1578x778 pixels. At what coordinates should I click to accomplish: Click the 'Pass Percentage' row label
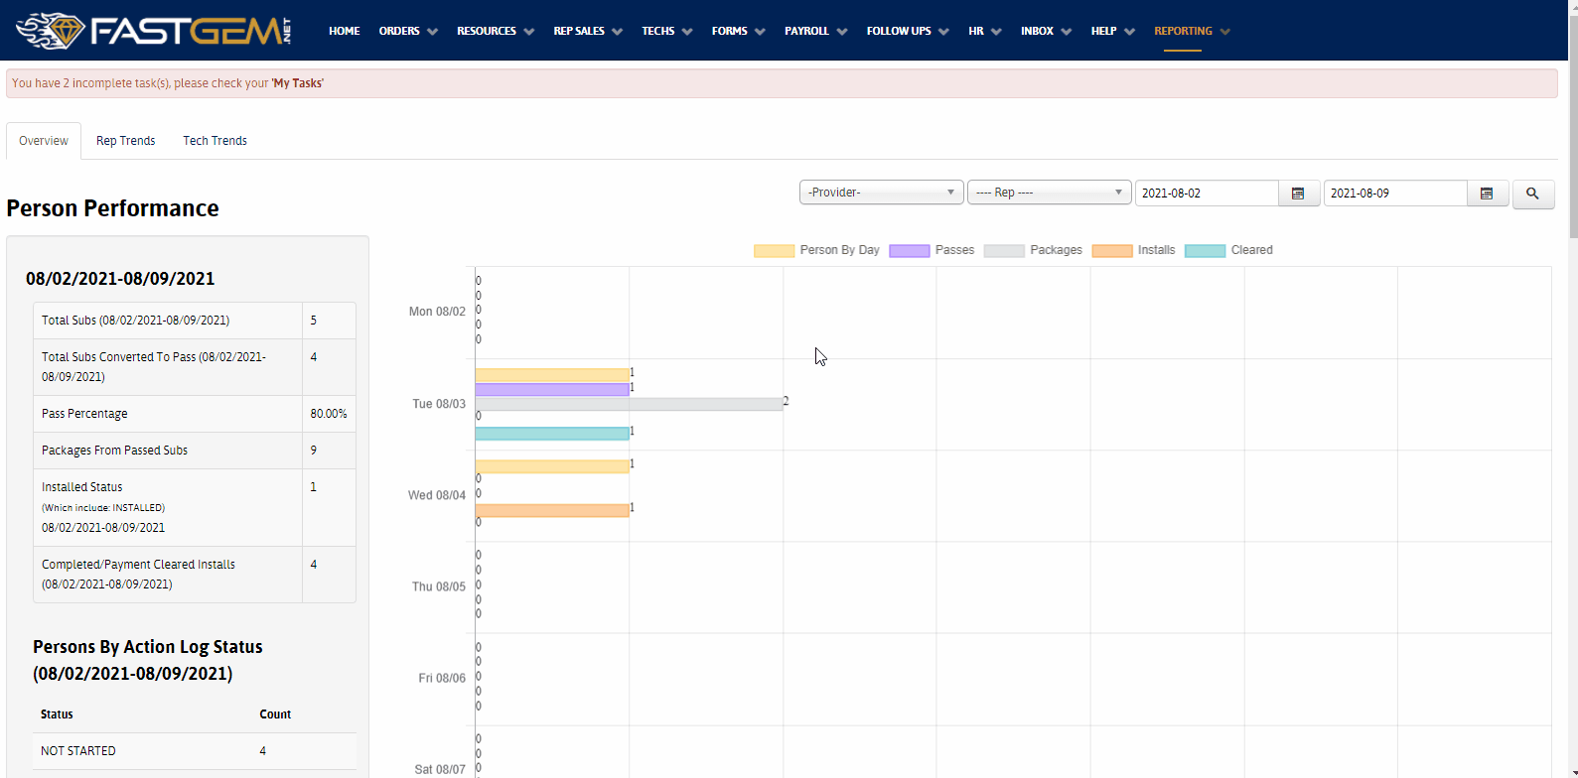tap(84, 414)
